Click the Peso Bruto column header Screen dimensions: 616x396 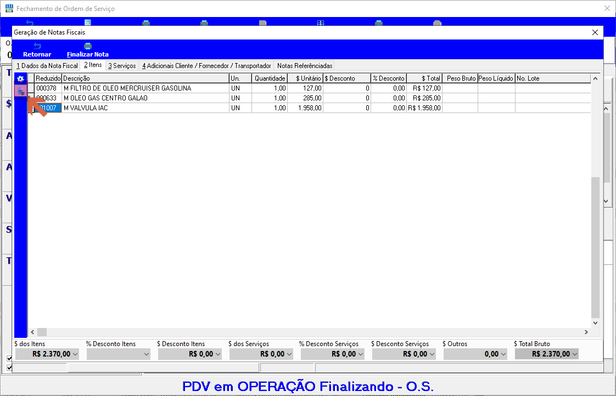[460, 78]
